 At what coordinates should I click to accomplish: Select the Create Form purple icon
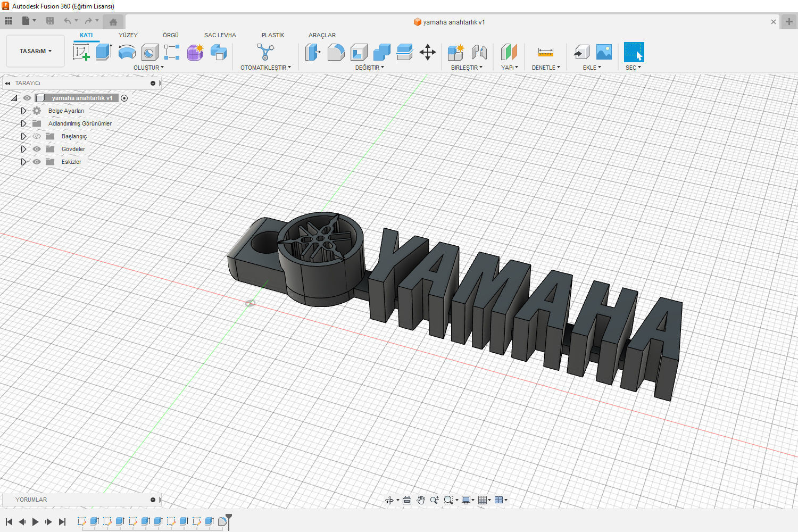[195, 52]
